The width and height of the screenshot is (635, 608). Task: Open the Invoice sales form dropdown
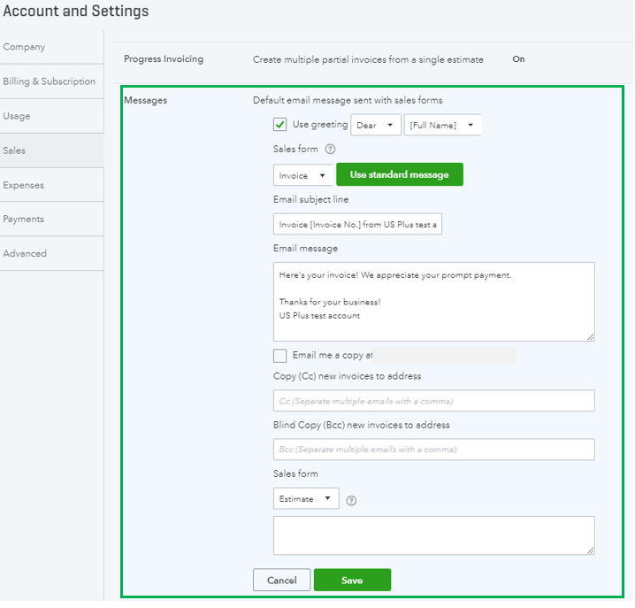(x=304, y=175)
